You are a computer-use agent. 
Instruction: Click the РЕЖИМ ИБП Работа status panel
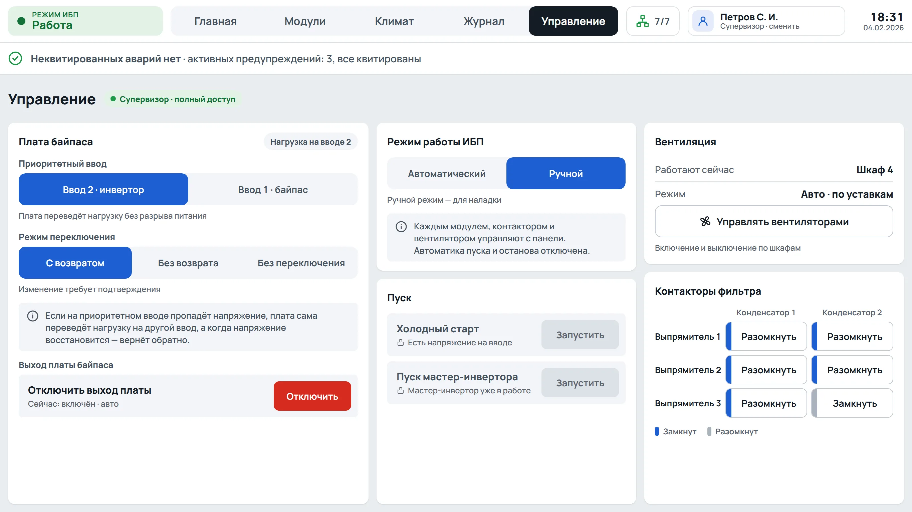[x=85, y=21]
